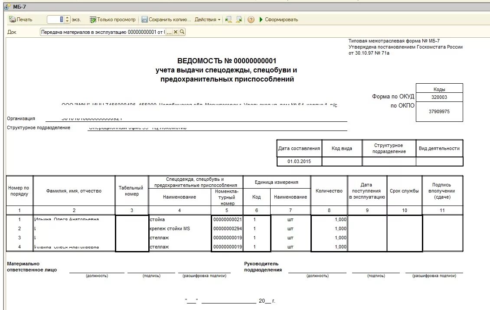This screenshot has width=490, height=310.
Task: Select the cell 'стойка'
Action: pos(180,219)
